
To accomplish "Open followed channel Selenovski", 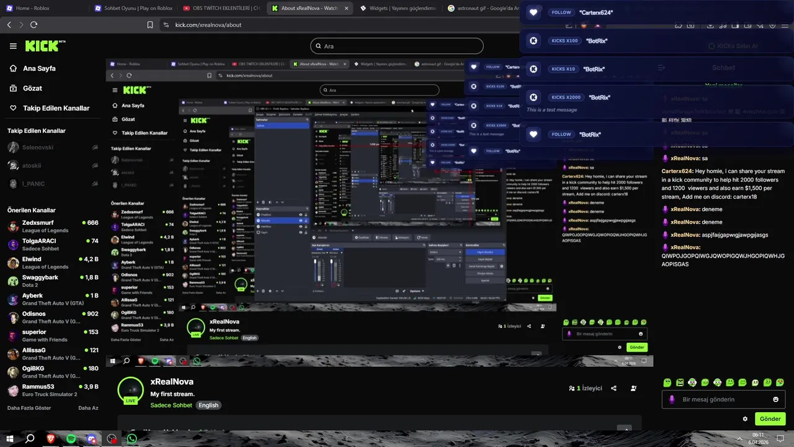I will [x=53, y=148].
